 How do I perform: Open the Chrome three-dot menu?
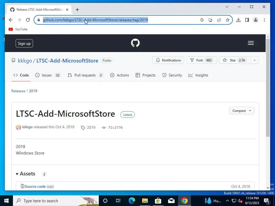coord(264,20)
